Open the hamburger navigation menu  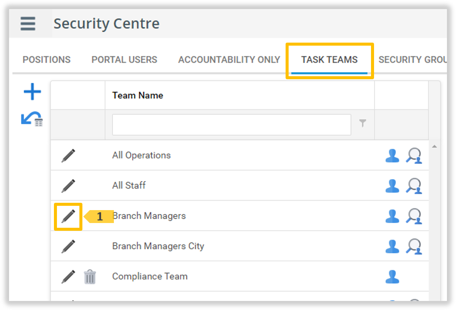(x=28, y=24)
